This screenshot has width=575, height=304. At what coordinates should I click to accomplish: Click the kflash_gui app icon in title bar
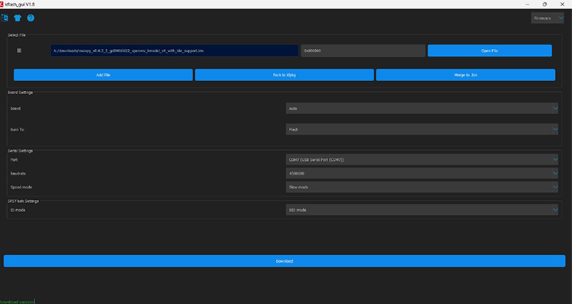(x=2, y=5)
